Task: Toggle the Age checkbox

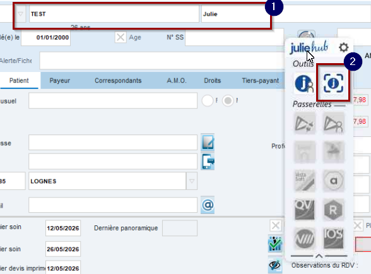Action: click(121, 37)
